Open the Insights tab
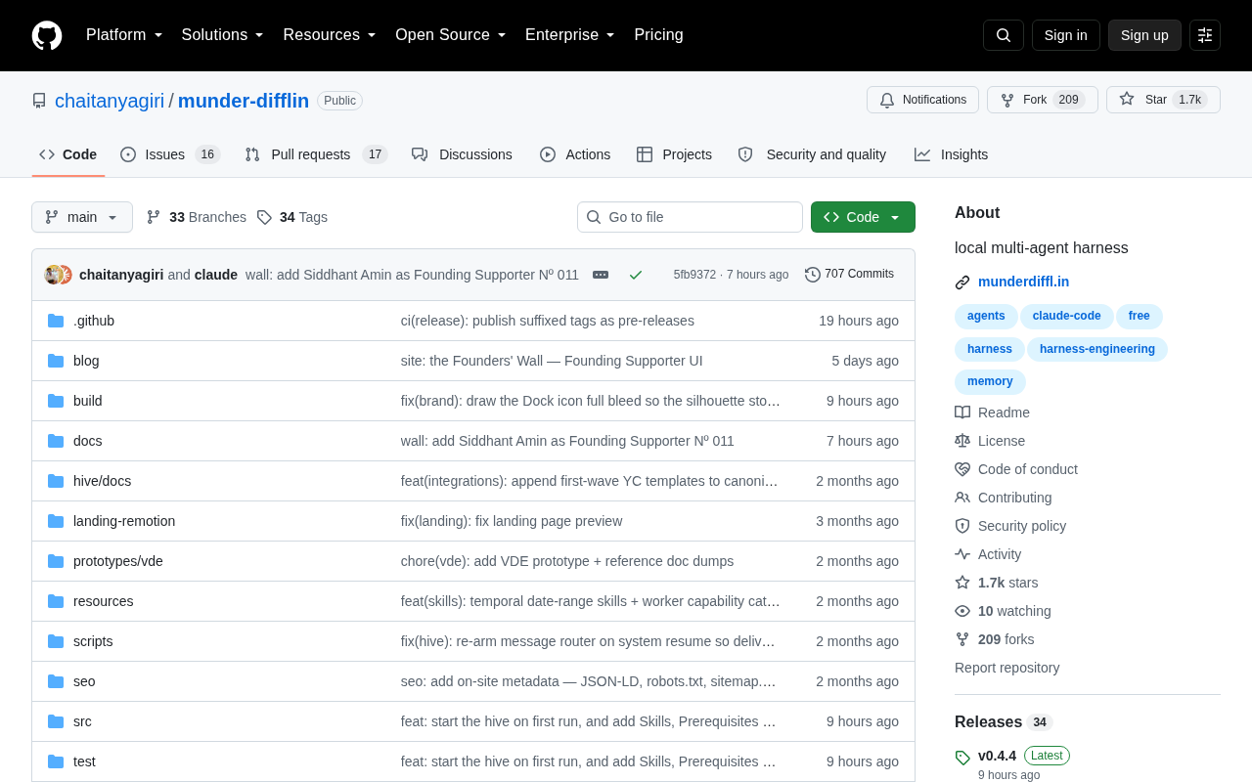This screenshot has height=782, width=1252. point(951,154)
